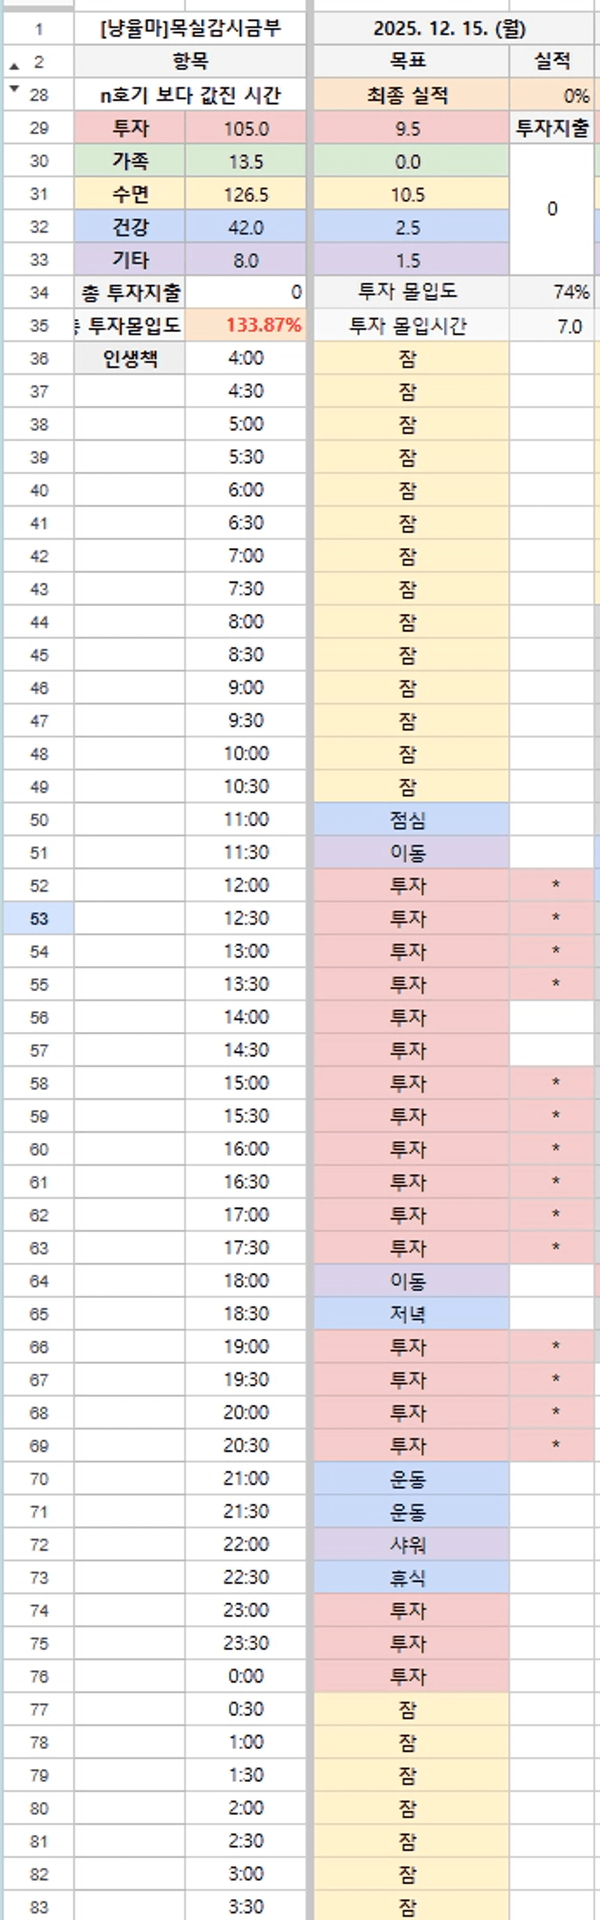Click the 점심 cell at 11:00
This screenshot has height=1920, width=600.
(408, 820)
